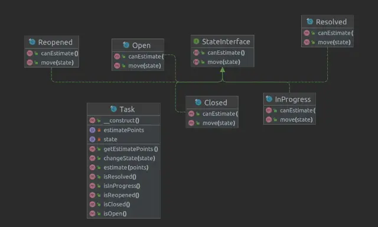Select estimate(points) method in Task
This screenshot has width=378, height=227.
(x=126, y=167)
